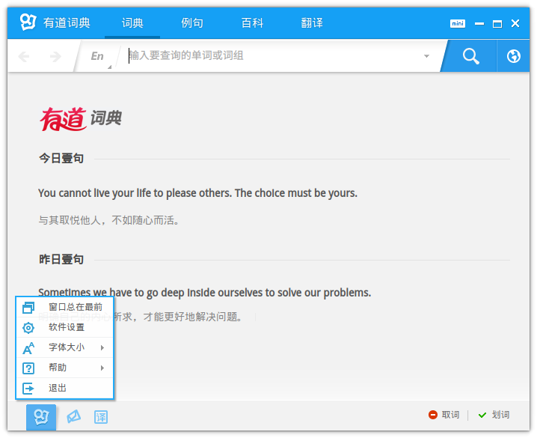Close the Youdao dictionary window
Viewport: 537px width, 438px height.
515,23
